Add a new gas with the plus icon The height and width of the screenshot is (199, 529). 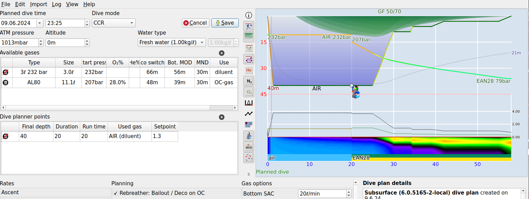[222, 53]
